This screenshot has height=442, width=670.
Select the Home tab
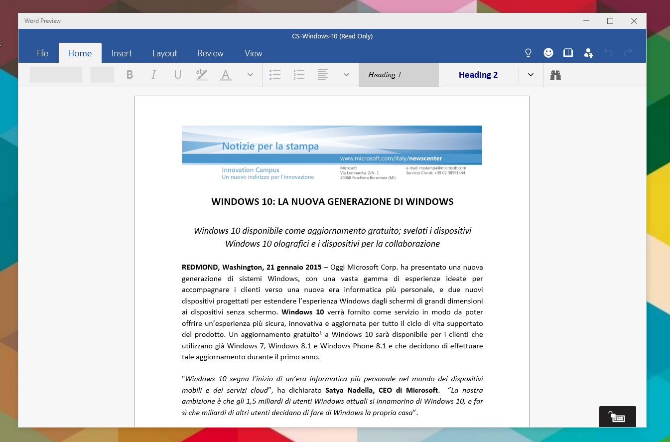80,53
